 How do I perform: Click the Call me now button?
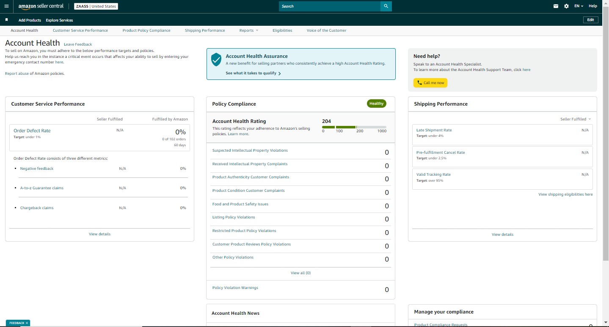point(430,83)
